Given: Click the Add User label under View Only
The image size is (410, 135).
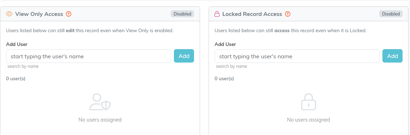Looking at the screenshot, I should (17, 44).
